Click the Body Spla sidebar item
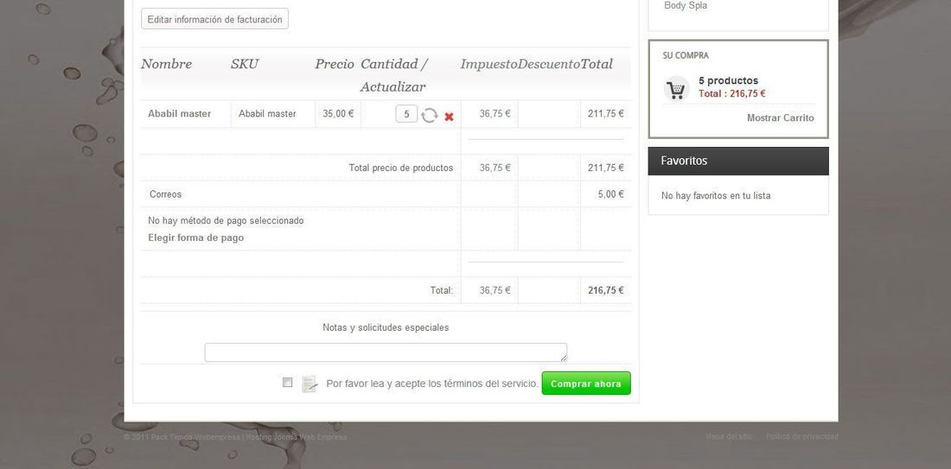The height and width of the screenshot is (469, 951). tap(686, 5)
